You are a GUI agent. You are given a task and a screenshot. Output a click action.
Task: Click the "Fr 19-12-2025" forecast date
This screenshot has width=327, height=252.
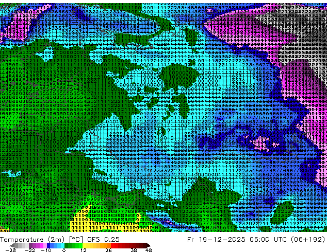coord(216,240)
